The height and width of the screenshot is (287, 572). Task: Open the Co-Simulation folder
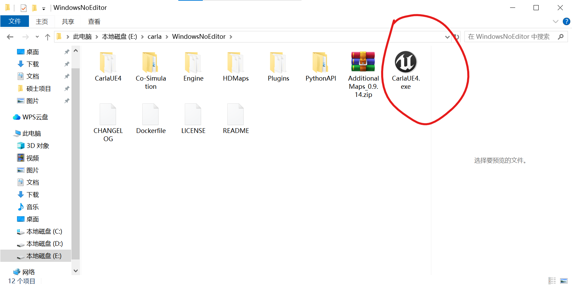[151, 71]
